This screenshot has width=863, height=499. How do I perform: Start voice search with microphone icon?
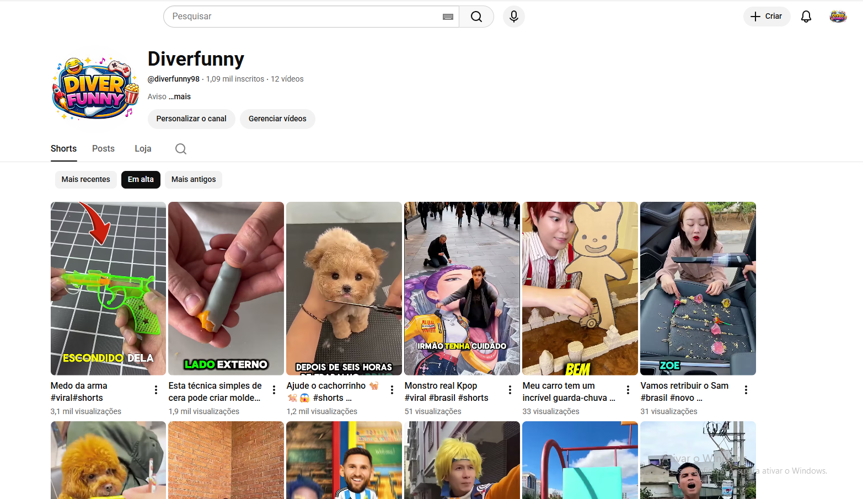[513, 17]
